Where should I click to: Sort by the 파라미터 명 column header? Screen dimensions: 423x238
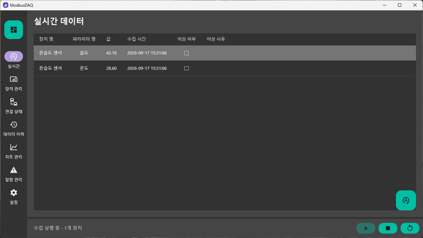(84, 39)
